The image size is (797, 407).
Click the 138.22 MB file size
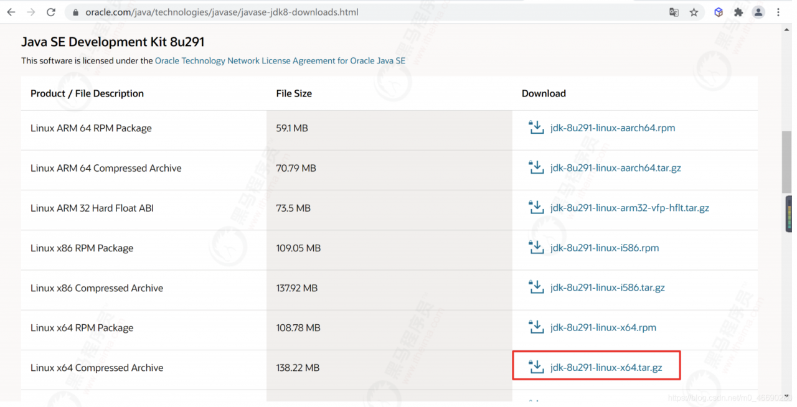click(298, 368)
